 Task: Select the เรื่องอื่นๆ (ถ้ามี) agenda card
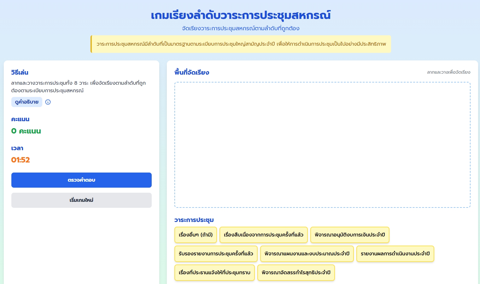click(196, 235)
